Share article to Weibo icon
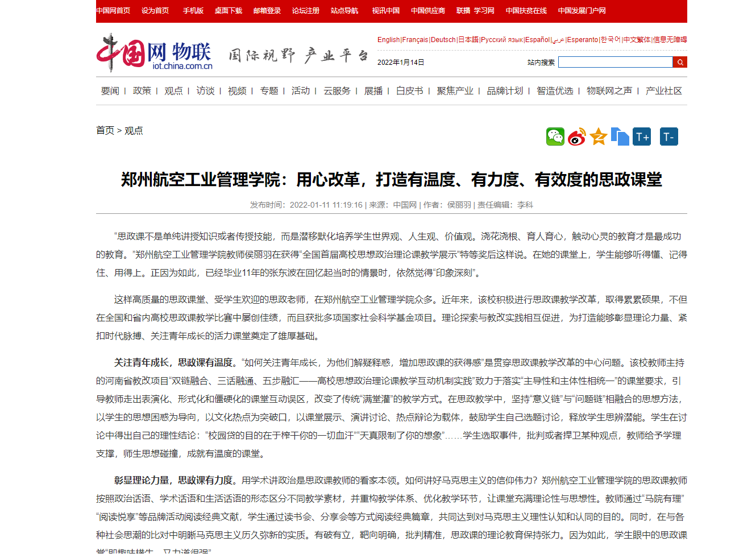The width and height of the screenshot is (735, 554). tap(577, 137)
